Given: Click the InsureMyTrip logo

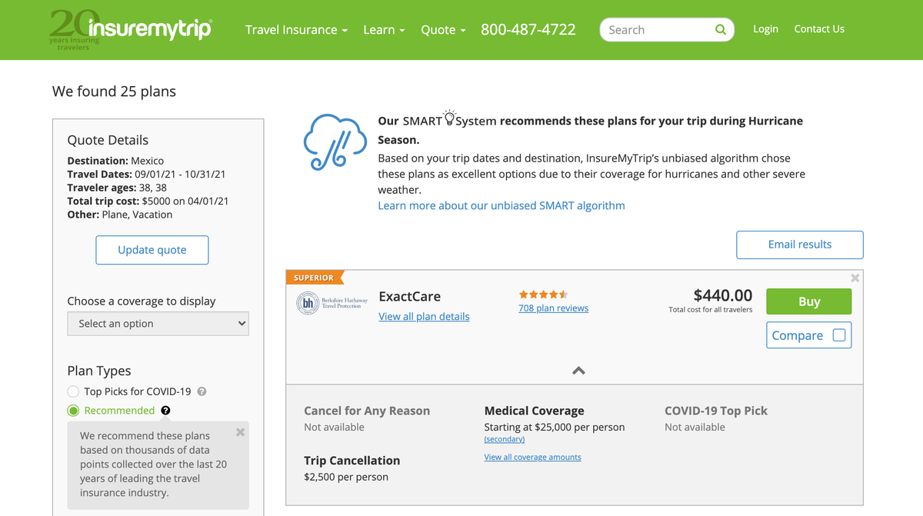Looking at the screenshot, I should point(131,29).
